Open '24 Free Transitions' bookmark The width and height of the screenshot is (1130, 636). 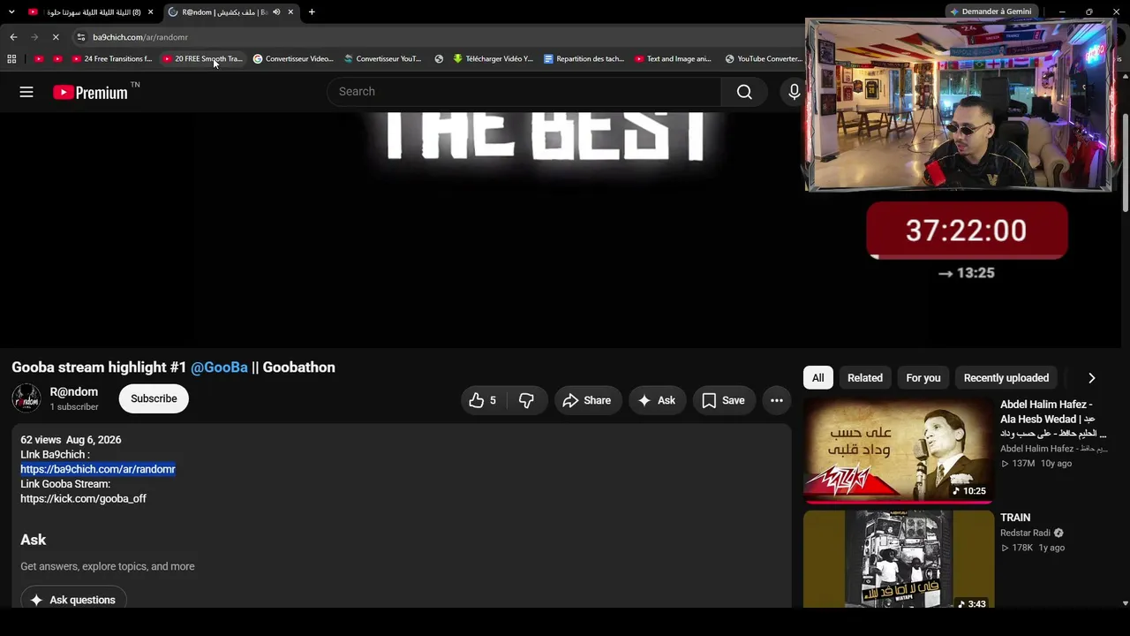point(112,59)
